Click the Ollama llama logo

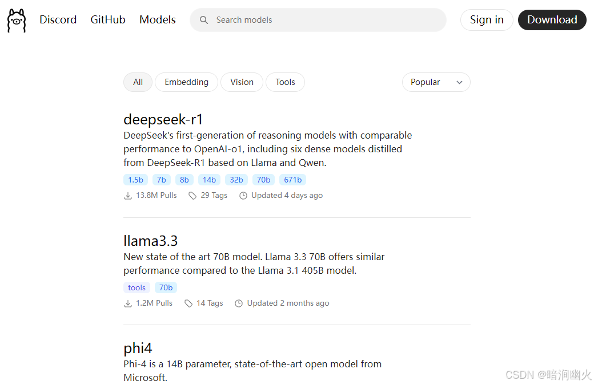[x=16, y=19]
